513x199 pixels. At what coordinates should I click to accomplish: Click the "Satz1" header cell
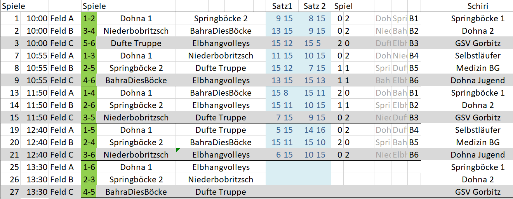tap(282, 6)
